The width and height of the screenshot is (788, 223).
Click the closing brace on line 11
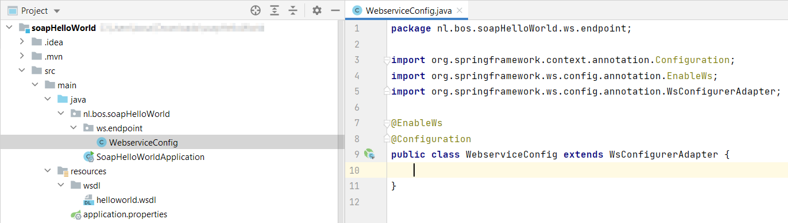[394, 186]
